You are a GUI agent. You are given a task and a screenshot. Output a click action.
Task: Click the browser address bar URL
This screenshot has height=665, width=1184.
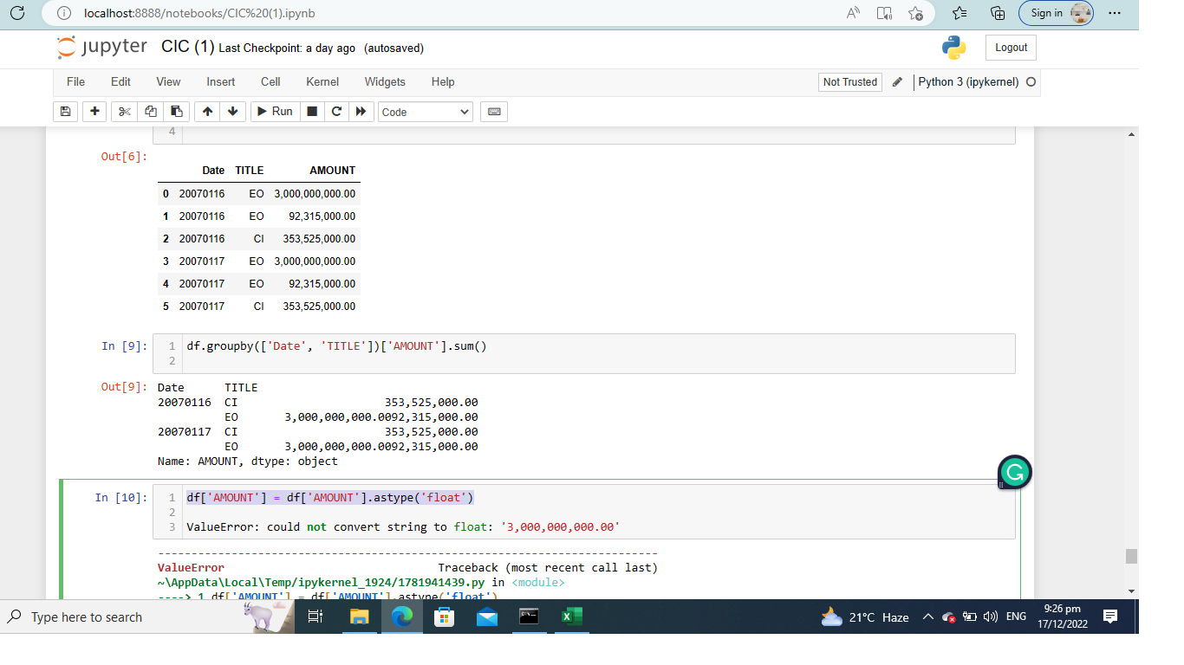point(199,13)
